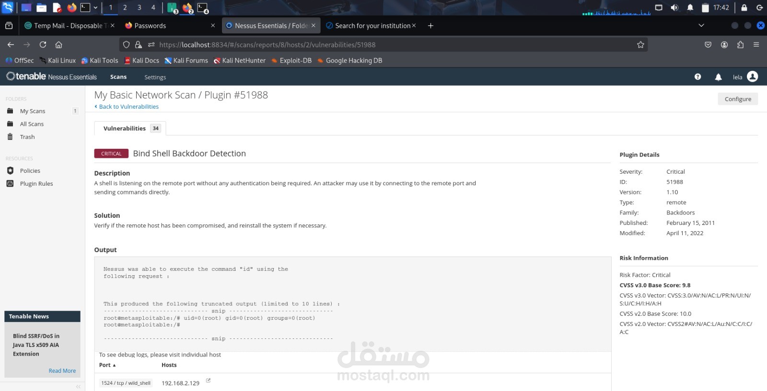Image resolution: width=767 pixels, height=391 pixels.
Task: Open the Firefox account menu
Action: click(724, 45)
